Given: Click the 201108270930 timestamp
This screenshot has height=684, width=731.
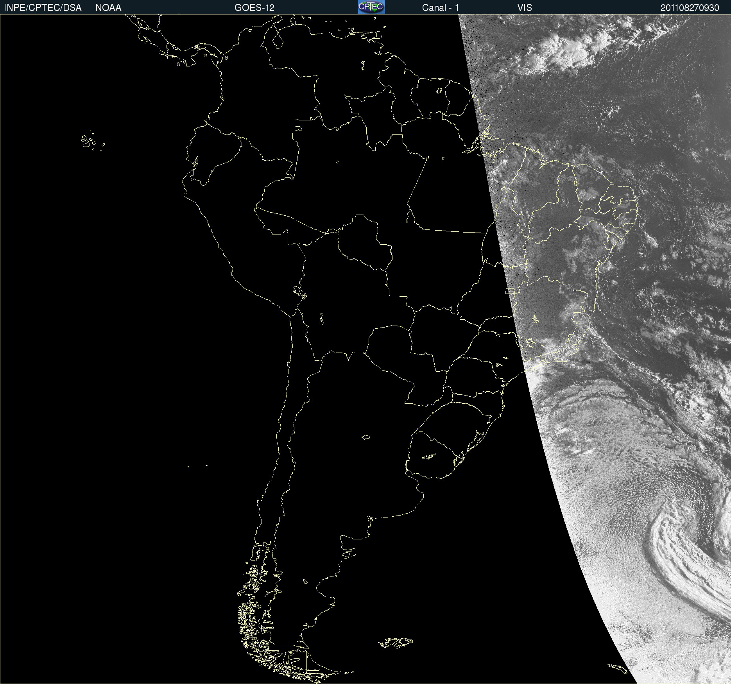Looking at the screenshot, I should (x=690, y=8).
